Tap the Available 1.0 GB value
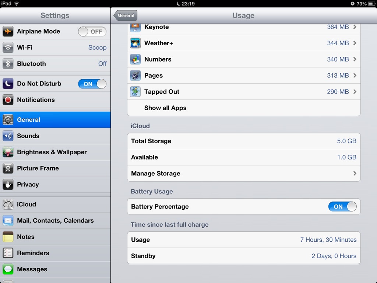 (x=347, y=157)
